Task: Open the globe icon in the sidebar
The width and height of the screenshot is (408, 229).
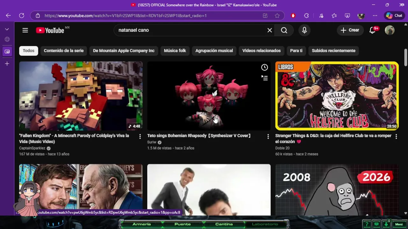Action: (x=7, y=39)
